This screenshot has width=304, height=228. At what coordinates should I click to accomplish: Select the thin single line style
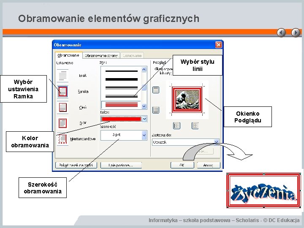click(122, 71)
